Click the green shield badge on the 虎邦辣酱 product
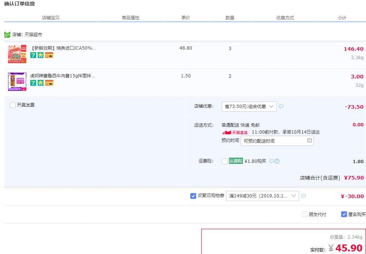 [41, 83]
